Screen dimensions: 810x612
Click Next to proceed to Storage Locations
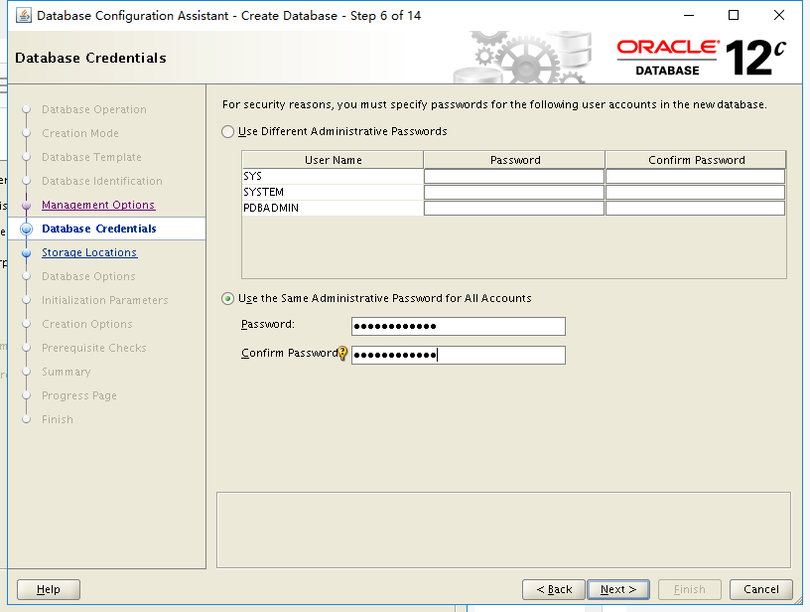(x=617, y=588)
